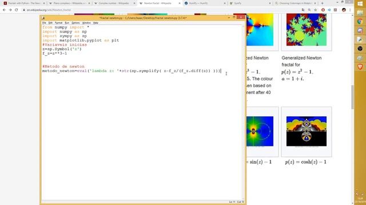
Task: Click the 'import matplotlib.pyplot as plt' line
Action: (x=81, y=40)
